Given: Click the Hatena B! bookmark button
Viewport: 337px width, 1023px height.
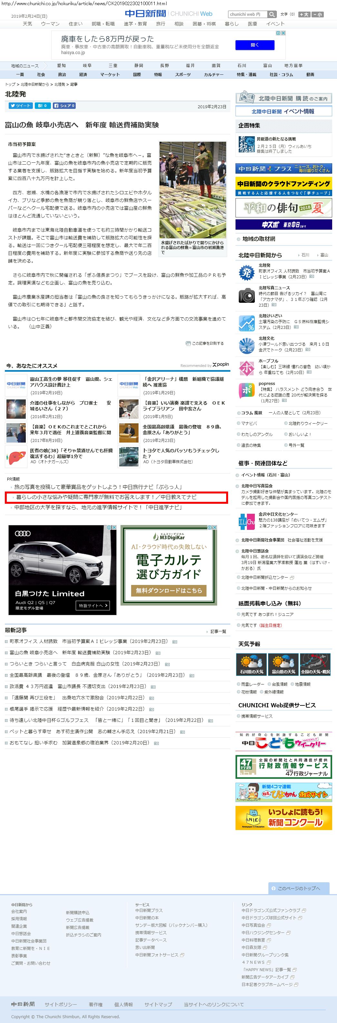Looking at the screenshot, I should click(43, 106).
